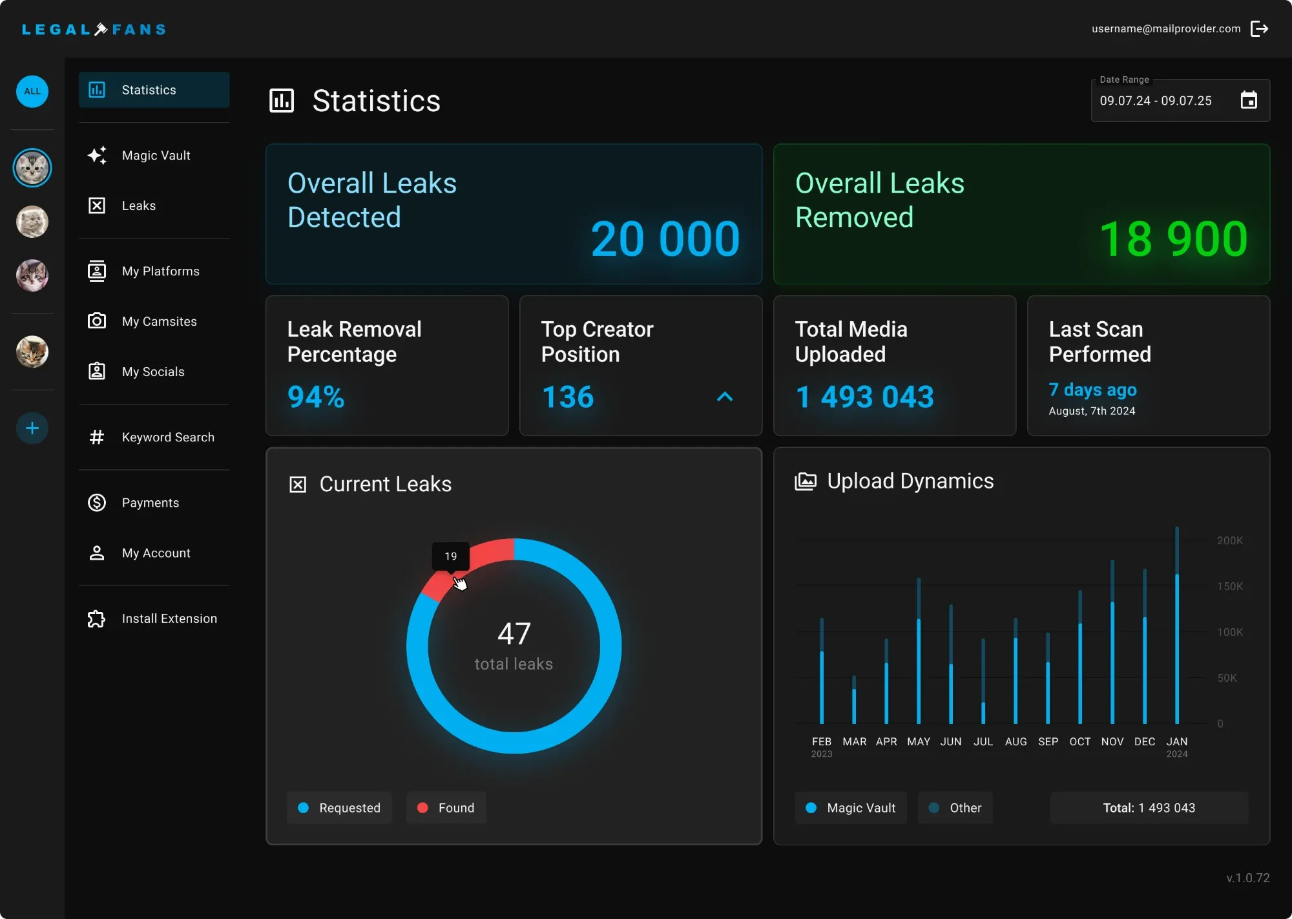Select the first highlighted cat avatar
This screenshot has width=1292, height=919.
tap(32, 168)
